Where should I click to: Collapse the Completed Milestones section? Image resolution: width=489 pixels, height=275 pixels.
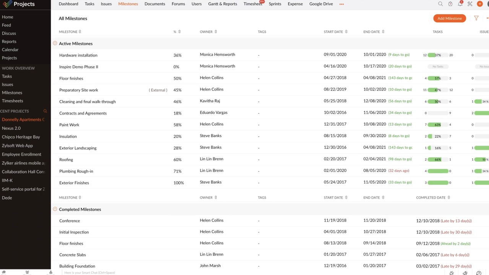point(55,209)
